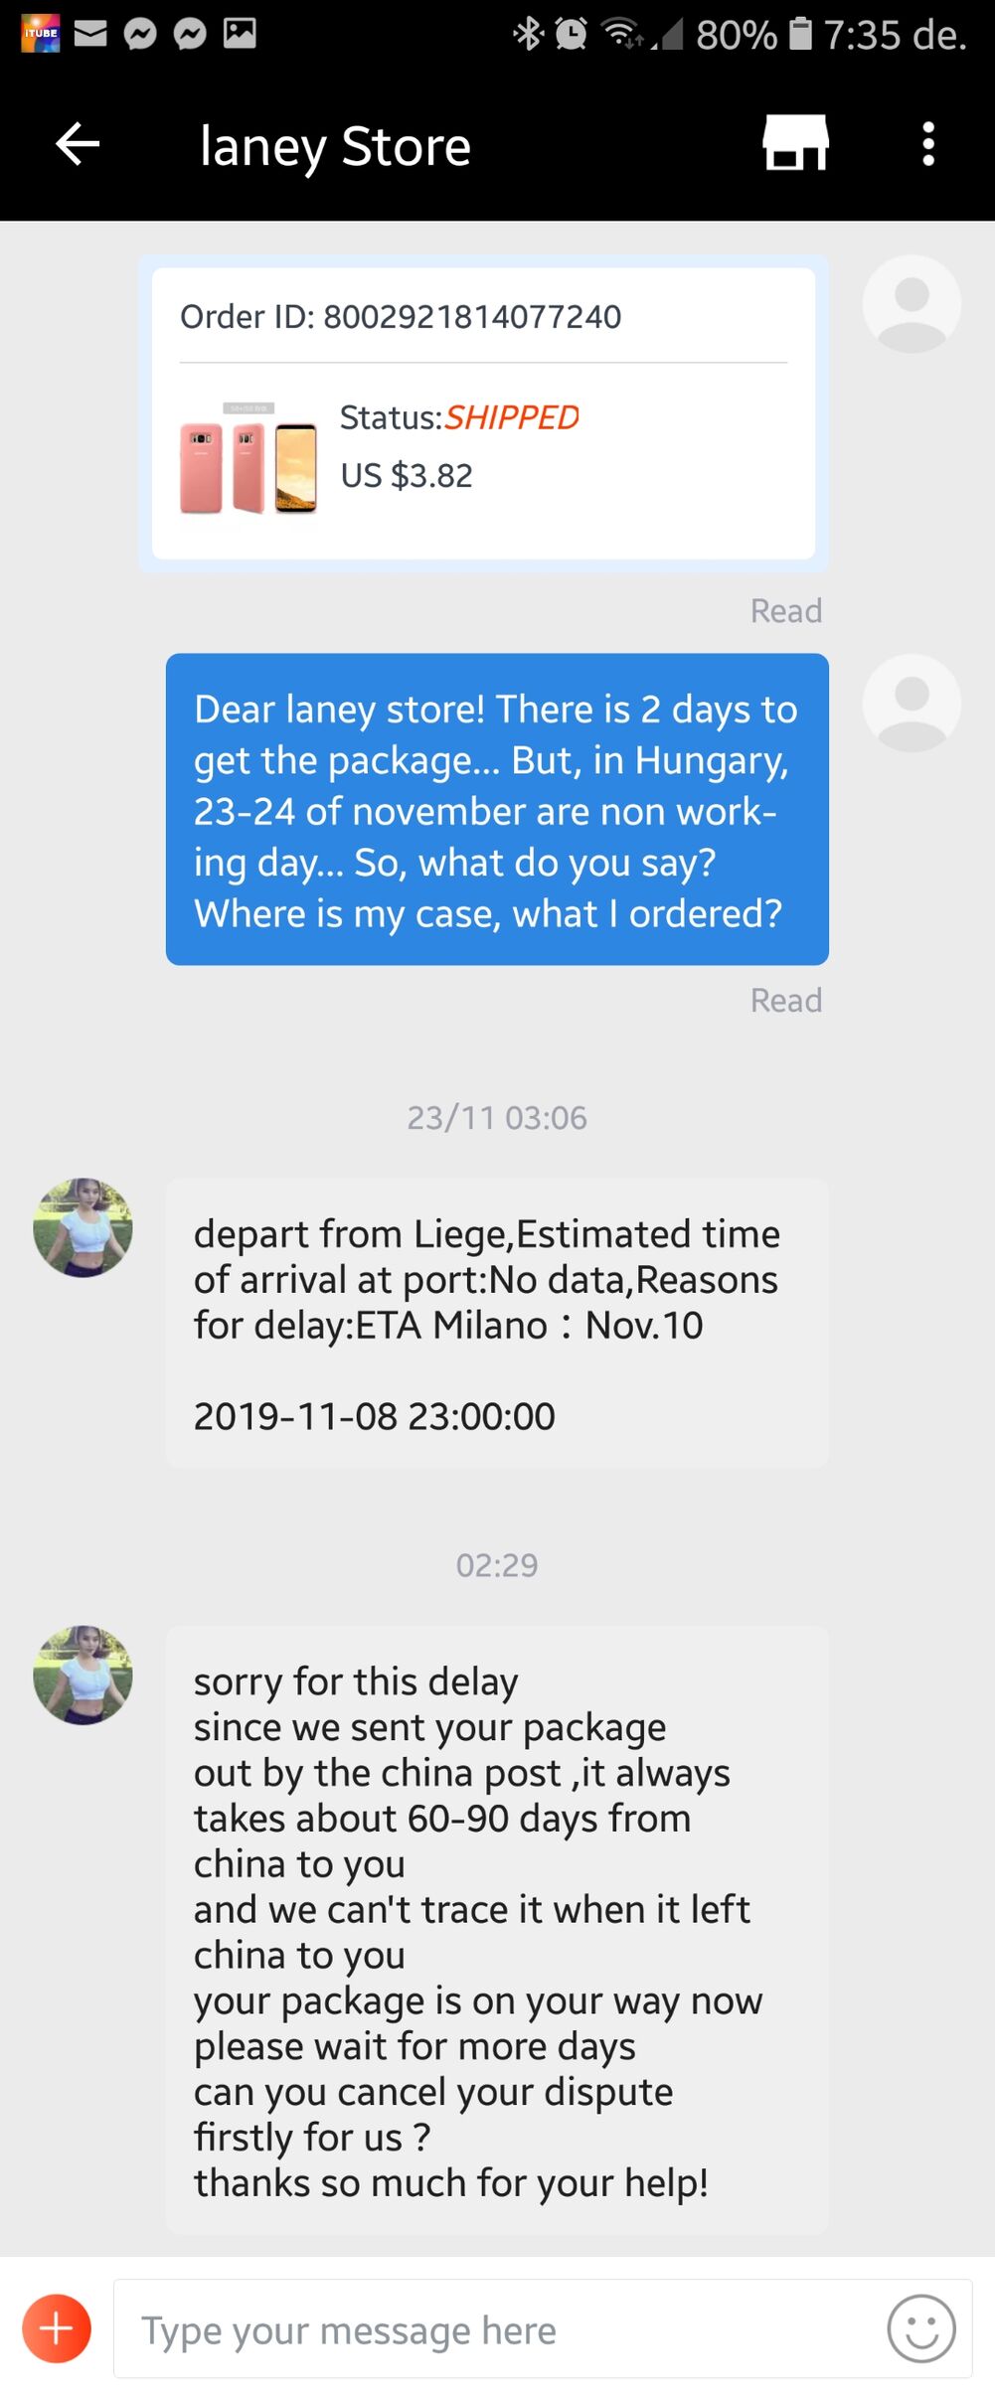Screen dimensions: 995x2395
Task: Tap the SHIPPED status text
Action: tap(511, 417)
